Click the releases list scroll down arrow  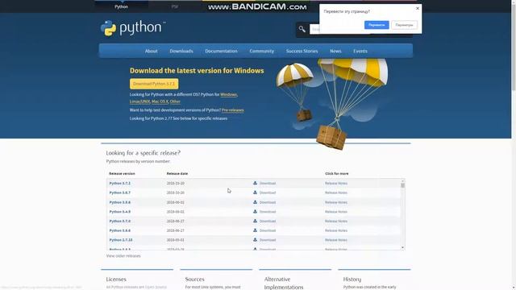click(x=402, y=247)
